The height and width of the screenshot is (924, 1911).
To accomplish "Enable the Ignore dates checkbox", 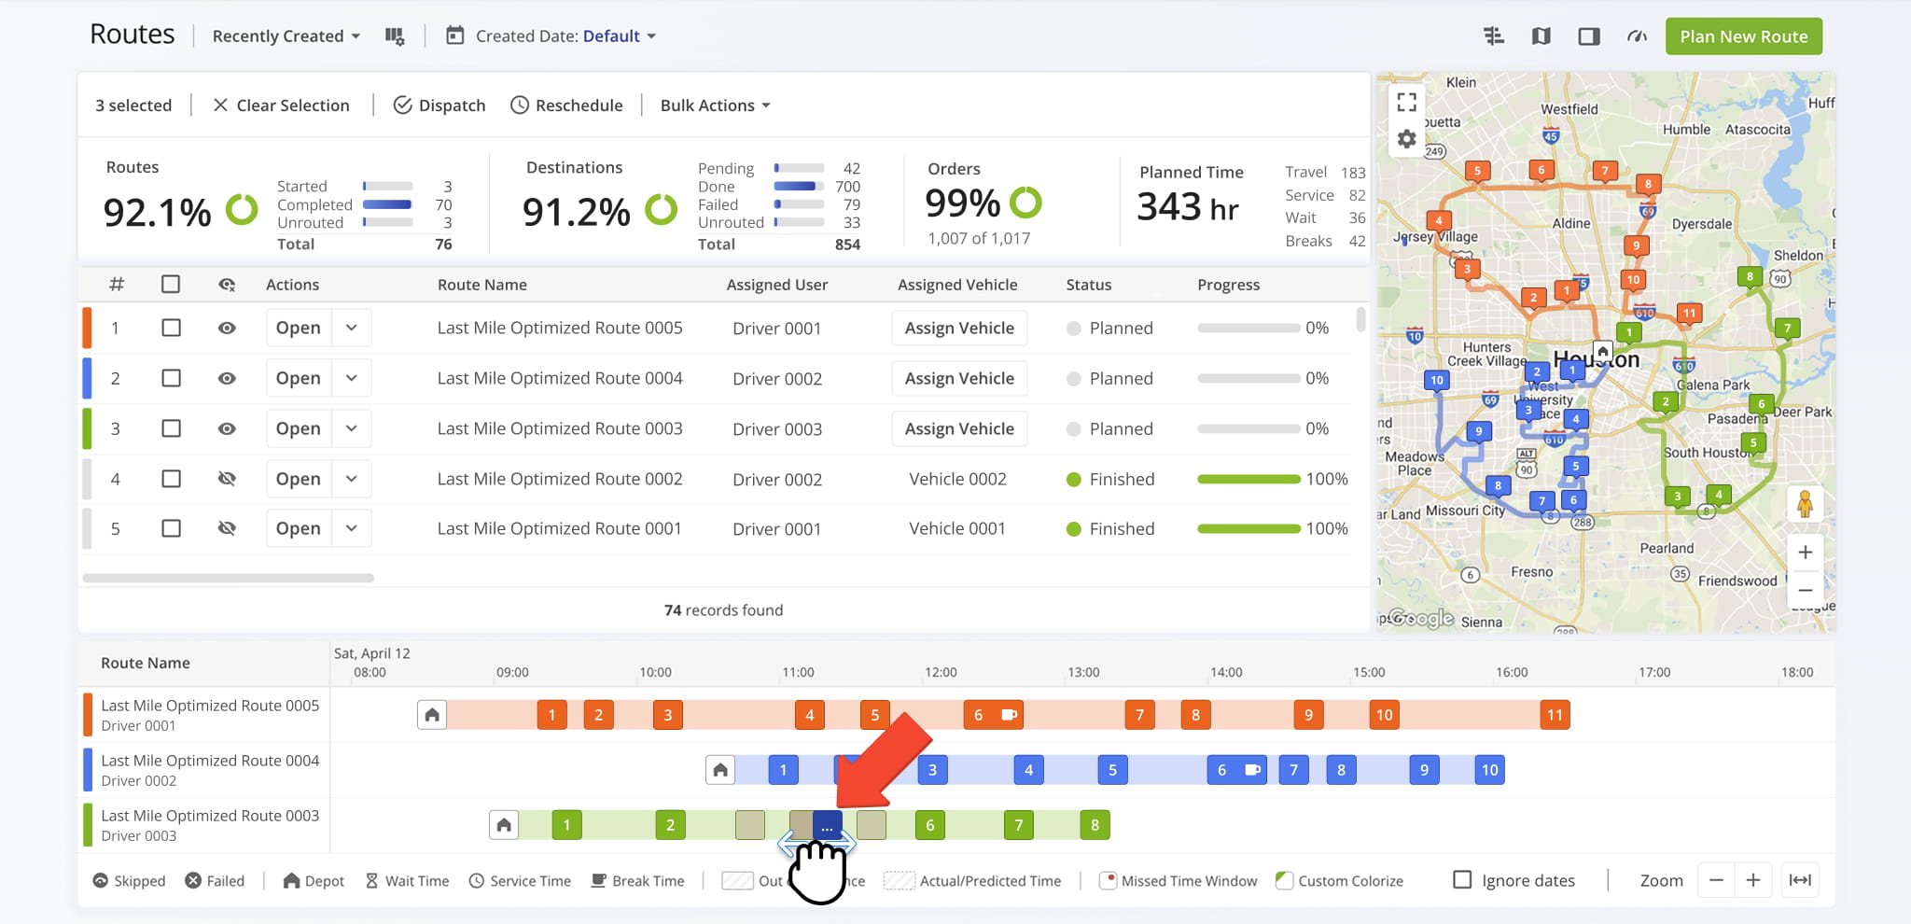I will 1462,880.
